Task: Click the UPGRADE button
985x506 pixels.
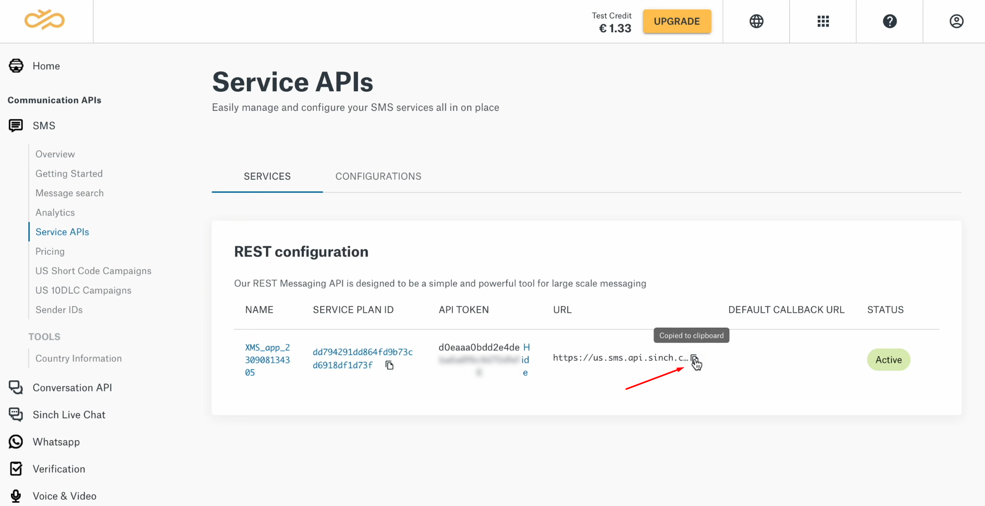Action: [676, 21]
